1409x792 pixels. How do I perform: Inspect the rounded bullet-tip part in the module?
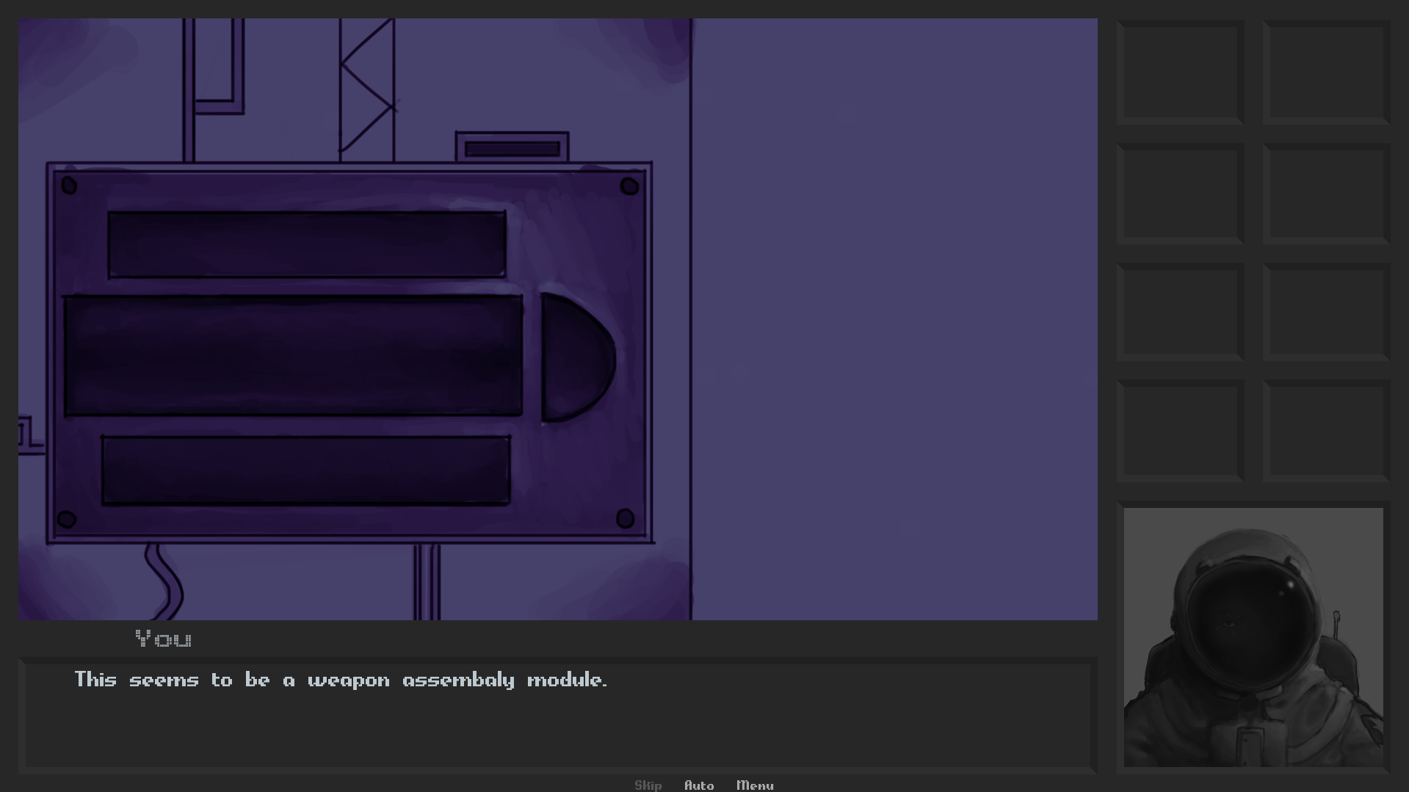(x=578, y=357)
